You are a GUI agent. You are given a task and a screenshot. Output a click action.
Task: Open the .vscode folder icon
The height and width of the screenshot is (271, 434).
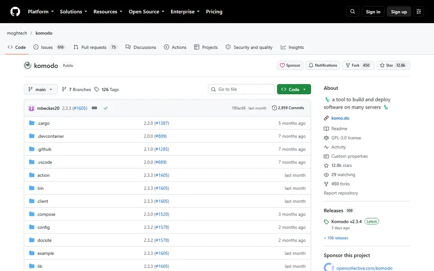[32, 162]
